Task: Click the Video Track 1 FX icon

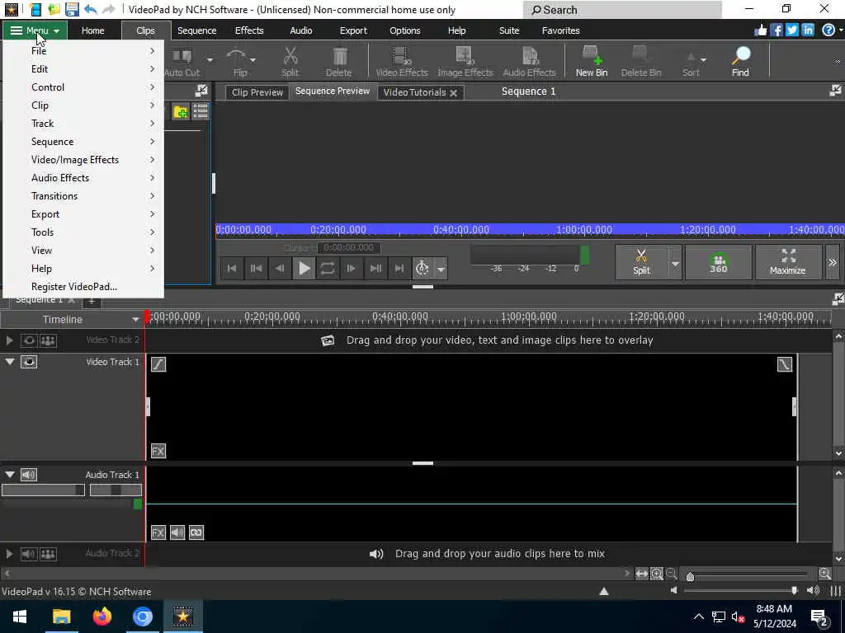Action: [x=158, y=451]
